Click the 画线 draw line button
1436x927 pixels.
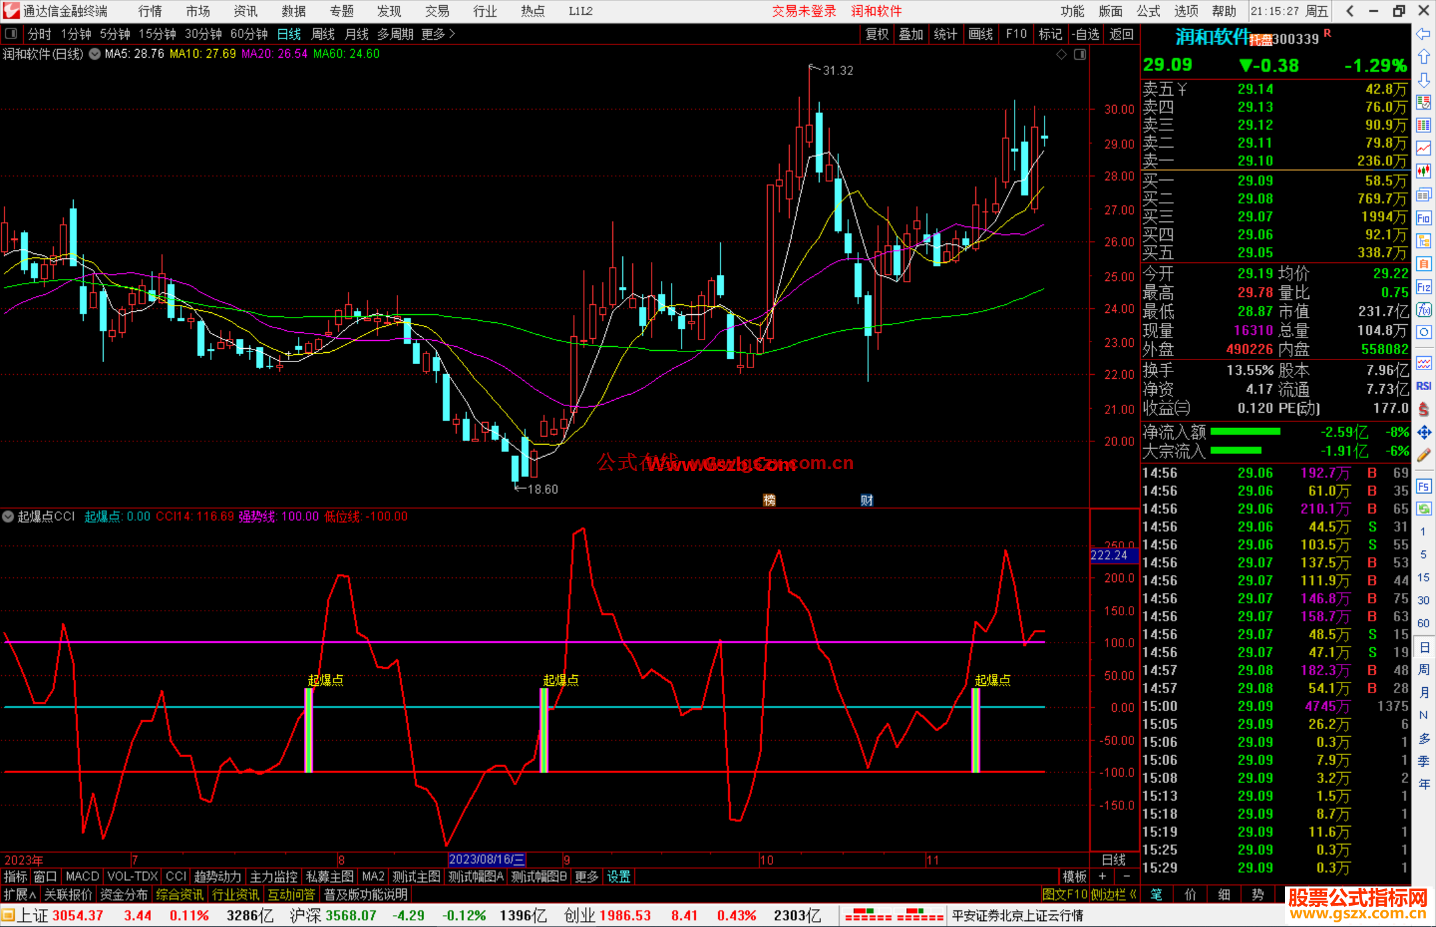981,34
